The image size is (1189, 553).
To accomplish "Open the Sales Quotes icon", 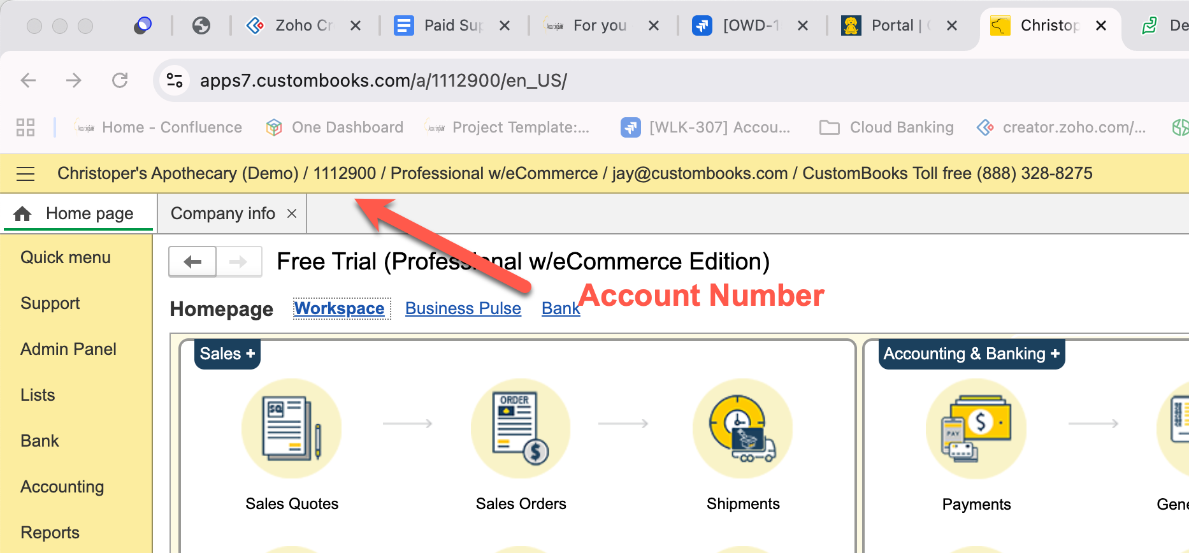I will click(x=292, y=428).
